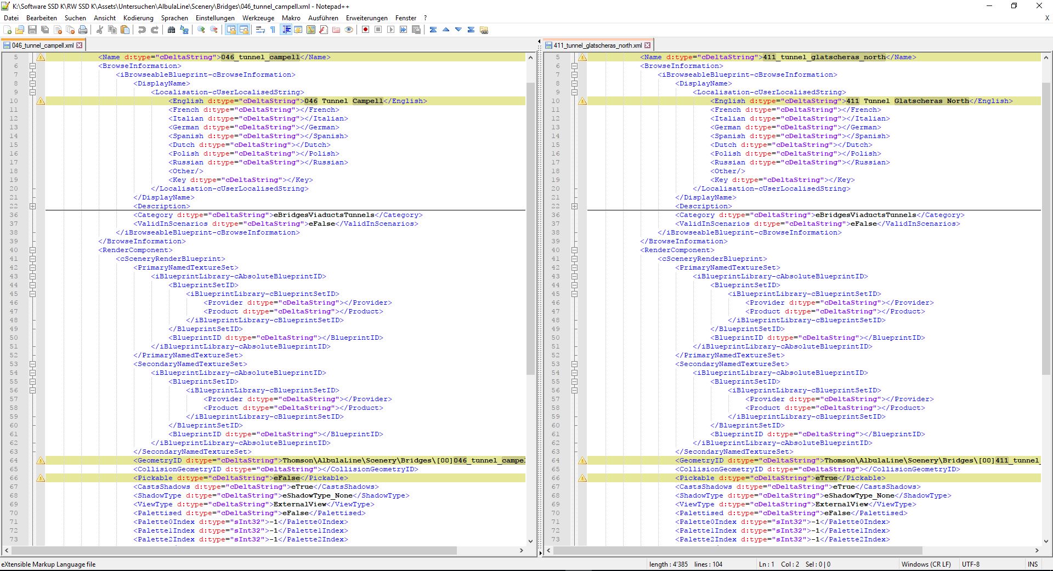Open Find with the binoculars icon
The height and width of the screenshot is (571, 1053).
click(172, 30)
